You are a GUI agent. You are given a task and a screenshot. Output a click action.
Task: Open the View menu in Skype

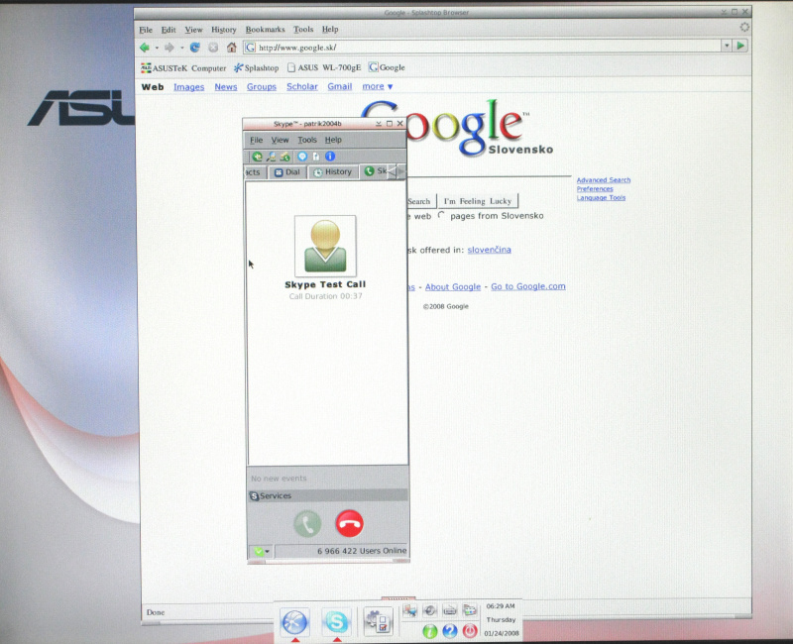coord(280,140)
